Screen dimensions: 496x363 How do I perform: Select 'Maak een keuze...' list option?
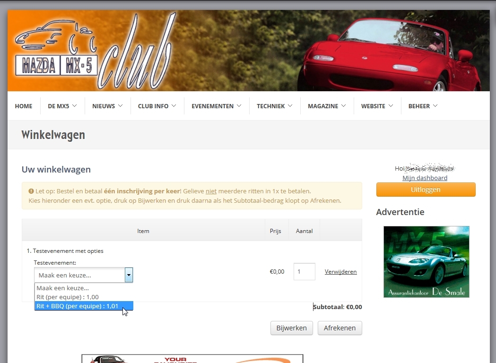tap(84, 288)
